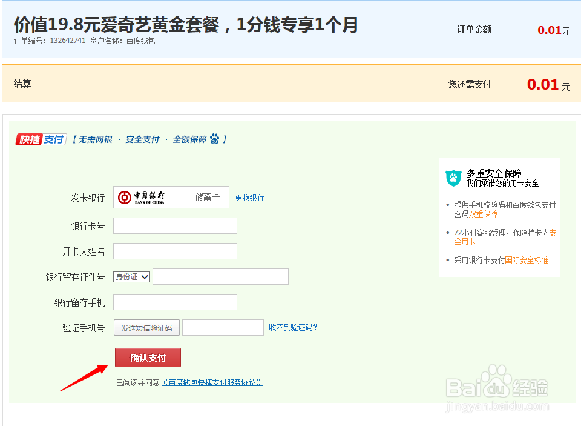This screenshot has height=426, width=581.
Task: Click 国际安全标准 orange text
Action: pyautogui.click(x=527, y=260)
